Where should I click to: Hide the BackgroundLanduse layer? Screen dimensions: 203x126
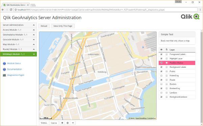click(x=161, y=97)
